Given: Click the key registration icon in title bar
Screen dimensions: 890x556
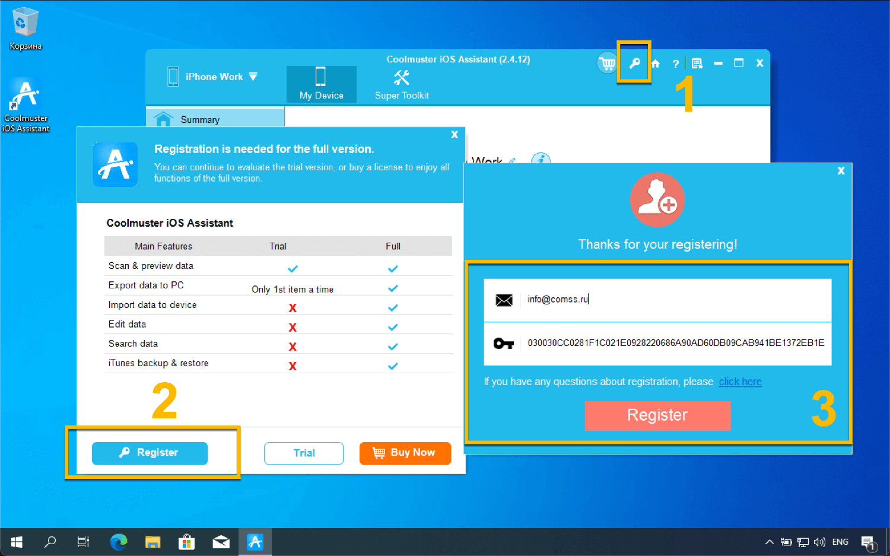Looking at the screenshot, I should pyautogui.click(x=634, y=63).
